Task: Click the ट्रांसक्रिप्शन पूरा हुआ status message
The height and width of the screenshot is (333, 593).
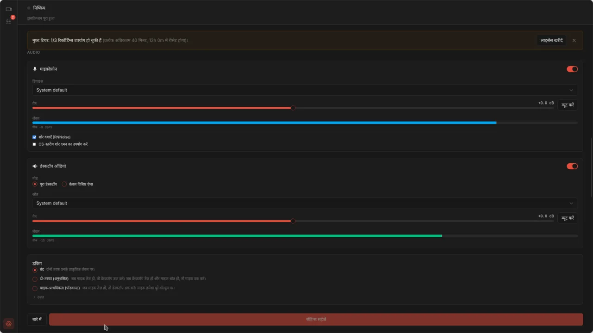Action: pyautogui.click(x=41, y=18)
